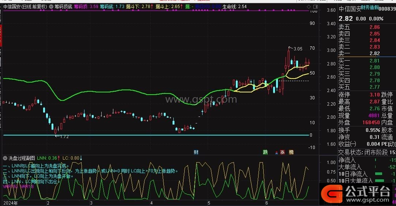396x206 pixels.
Task: Click the 中信国安(日线.前复权) chart title
Action: 25,7
